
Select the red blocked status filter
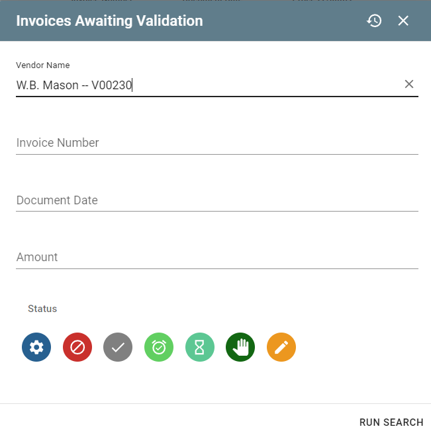(x=77, y=347)
